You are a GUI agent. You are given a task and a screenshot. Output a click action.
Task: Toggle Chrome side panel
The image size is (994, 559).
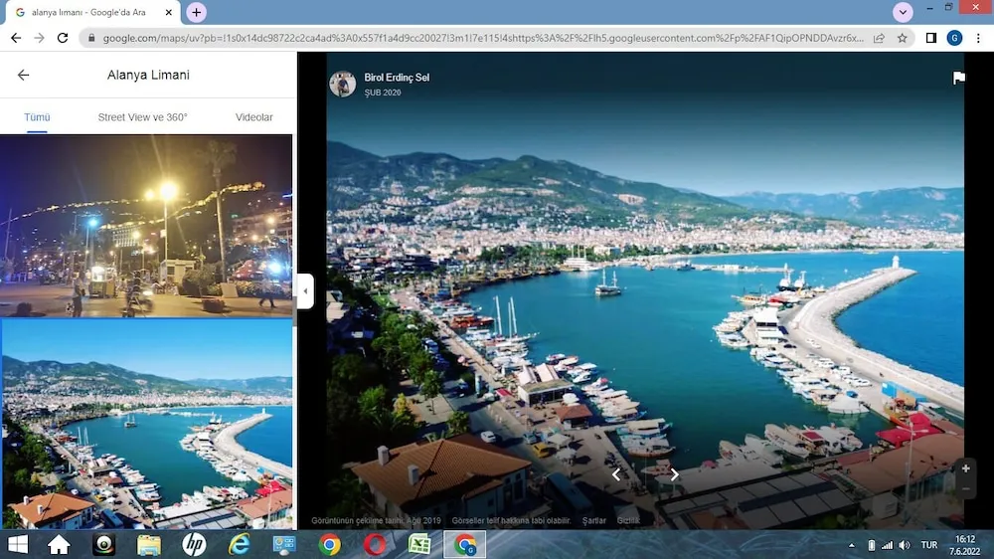click(x=931, y=38)
